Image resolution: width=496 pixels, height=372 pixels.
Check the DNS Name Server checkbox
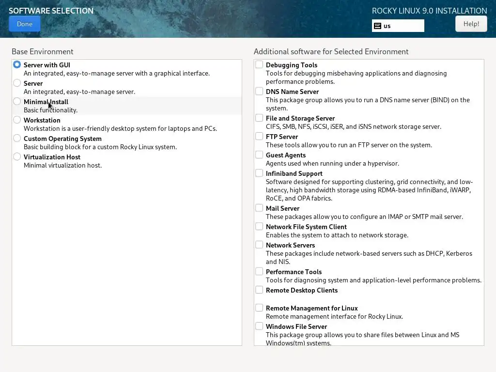click(259, 91)
